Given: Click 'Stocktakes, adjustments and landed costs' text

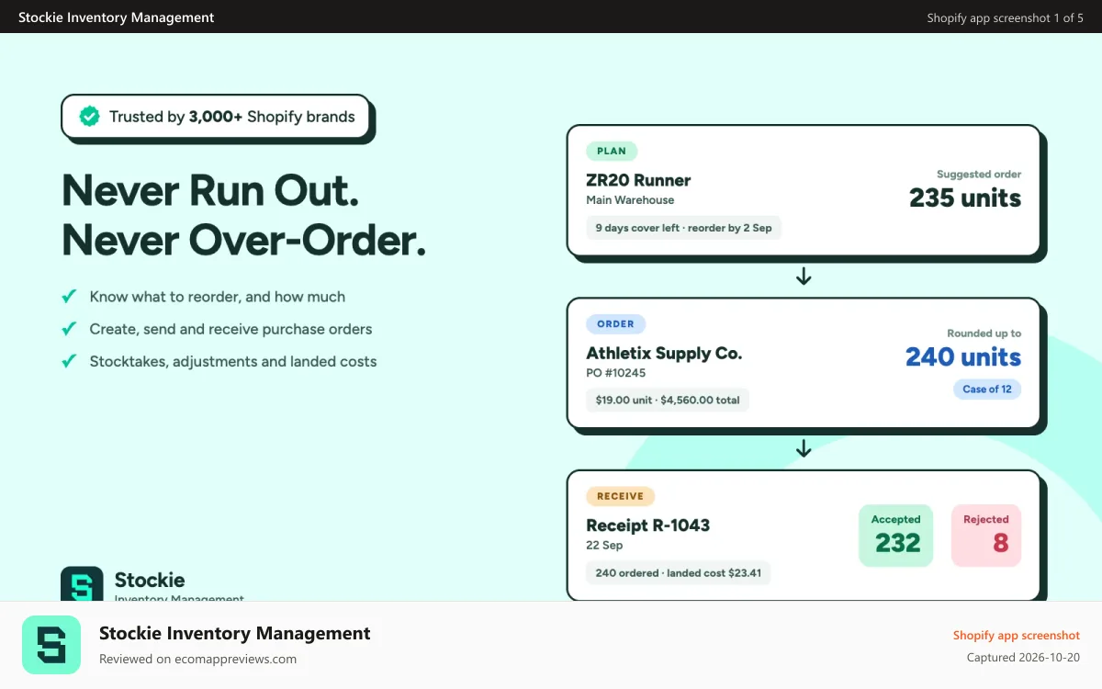Looking at the screenshot, I should pos(233,361).
